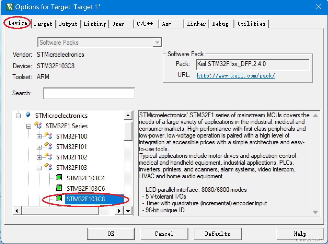Click the Keil uVision title bar icon
This screenshot has width=328, height=244.
coord(10,7)
